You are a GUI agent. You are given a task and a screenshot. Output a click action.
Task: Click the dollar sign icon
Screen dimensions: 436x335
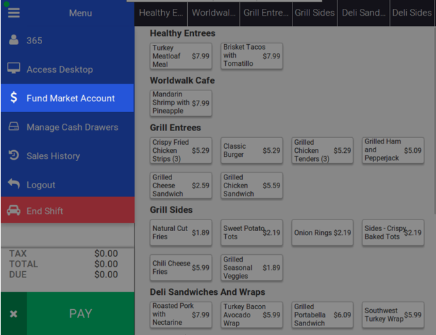[x=14, y=98]
